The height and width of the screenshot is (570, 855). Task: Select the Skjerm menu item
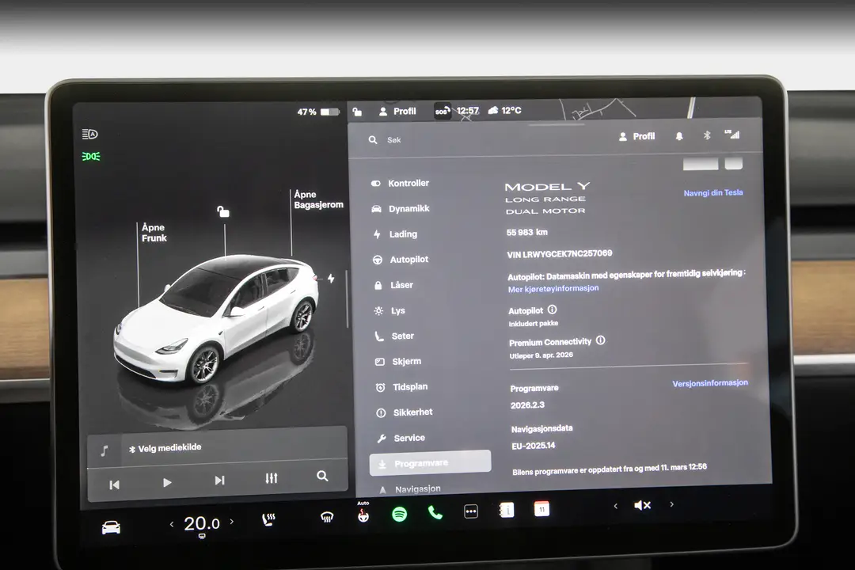[x=398, y=362]
